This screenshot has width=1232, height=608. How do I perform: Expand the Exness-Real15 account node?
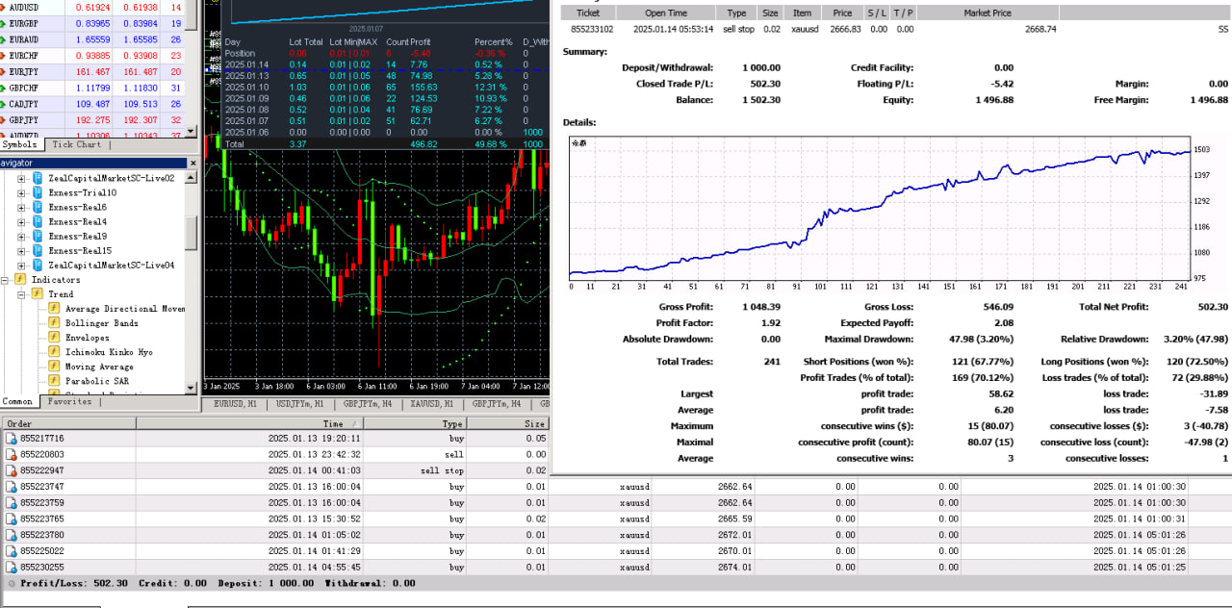pyautogui.click(x=22, y=250)
